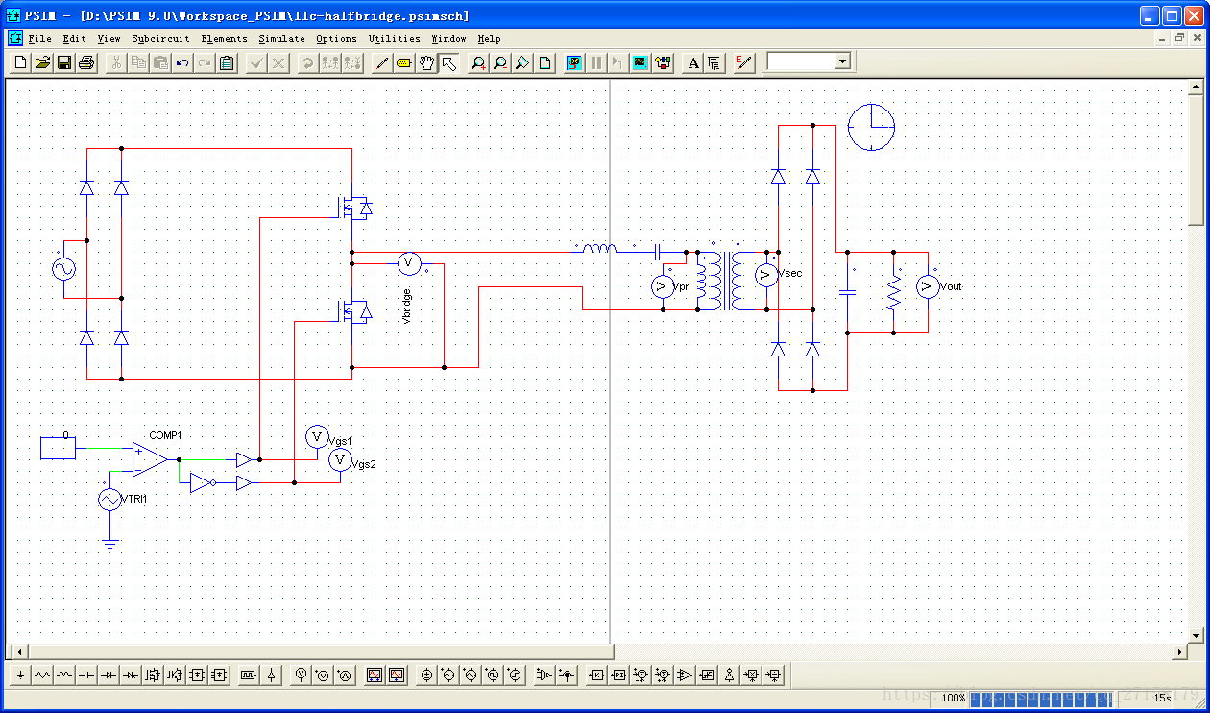
Task: Click horizontal scrollbar left arrow
Action: tap(19, 652)
